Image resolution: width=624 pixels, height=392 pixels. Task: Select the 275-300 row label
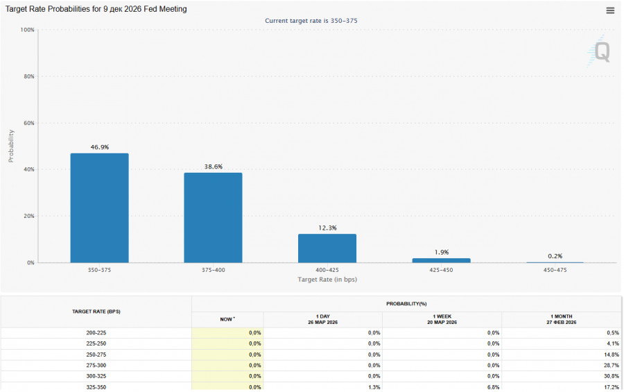pos(96,365)
